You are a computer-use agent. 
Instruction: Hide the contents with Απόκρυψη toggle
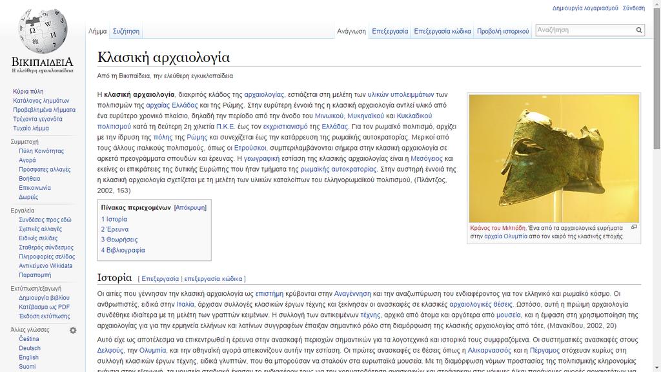click(190, 207)
